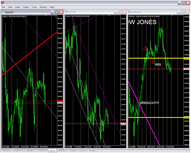
Task: Maximize the WS30,H1 chart window
Action: [183, 12]
